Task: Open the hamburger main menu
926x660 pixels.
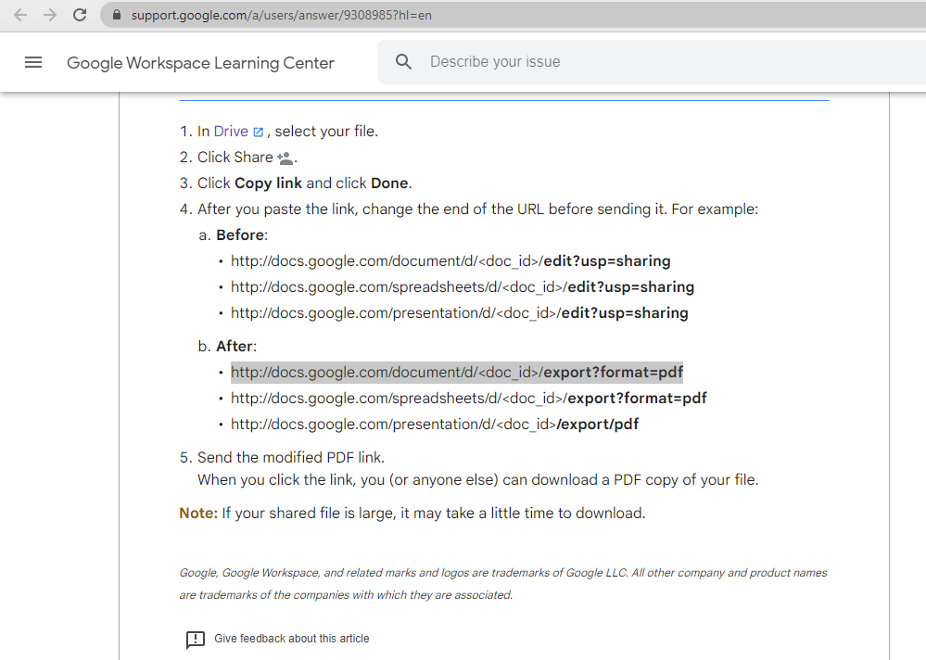Action: click(33, 62)
